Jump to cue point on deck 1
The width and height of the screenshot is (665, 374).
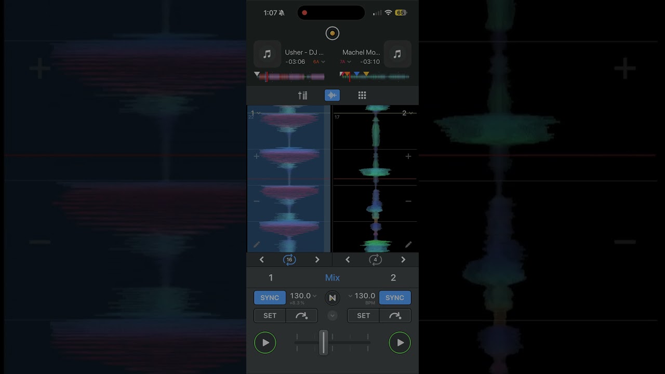pos(301,315)
